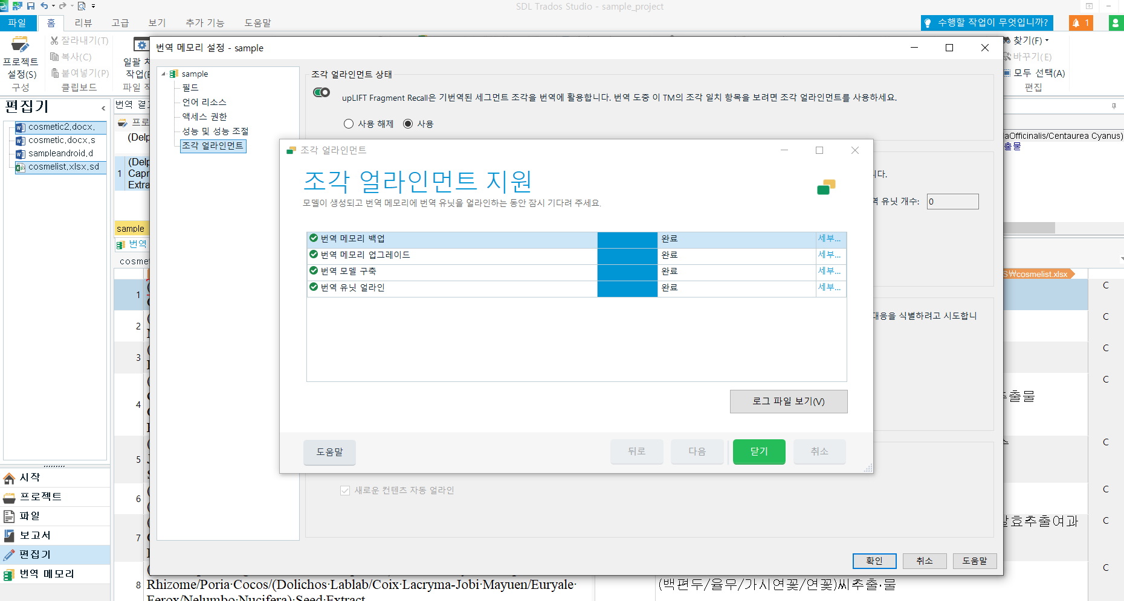Viewport: 1124px width, 601px height.
Task: Click the Copy (복사) command
Action: (71, 57)
